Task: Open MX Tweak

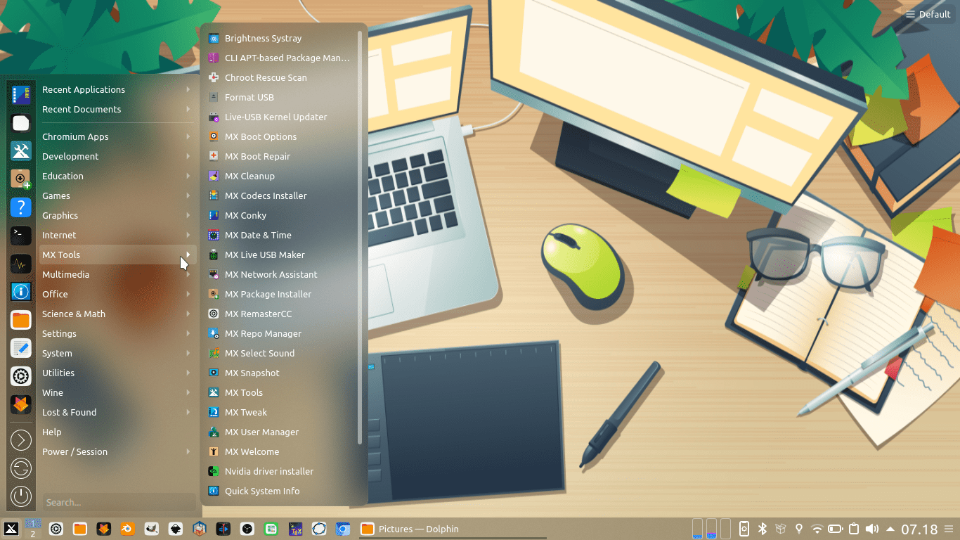Action: point(281,412)
